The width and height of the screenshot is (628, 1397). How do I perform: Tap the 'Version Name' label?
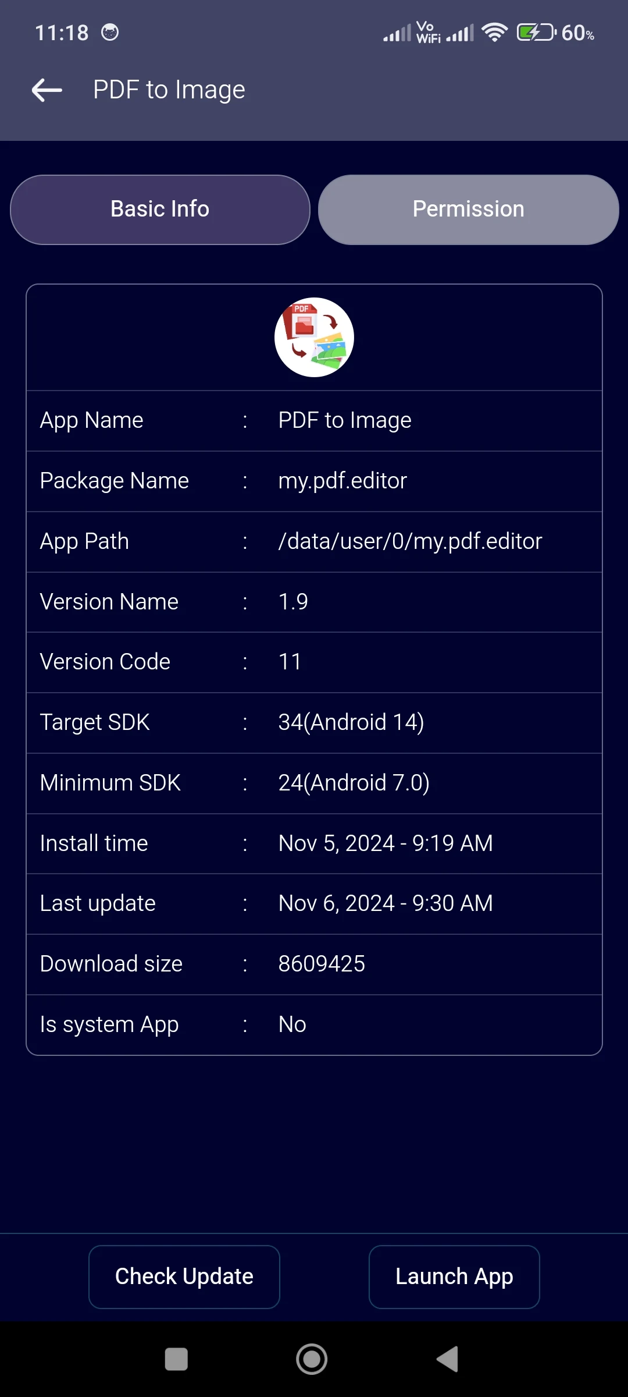(109, 602)
